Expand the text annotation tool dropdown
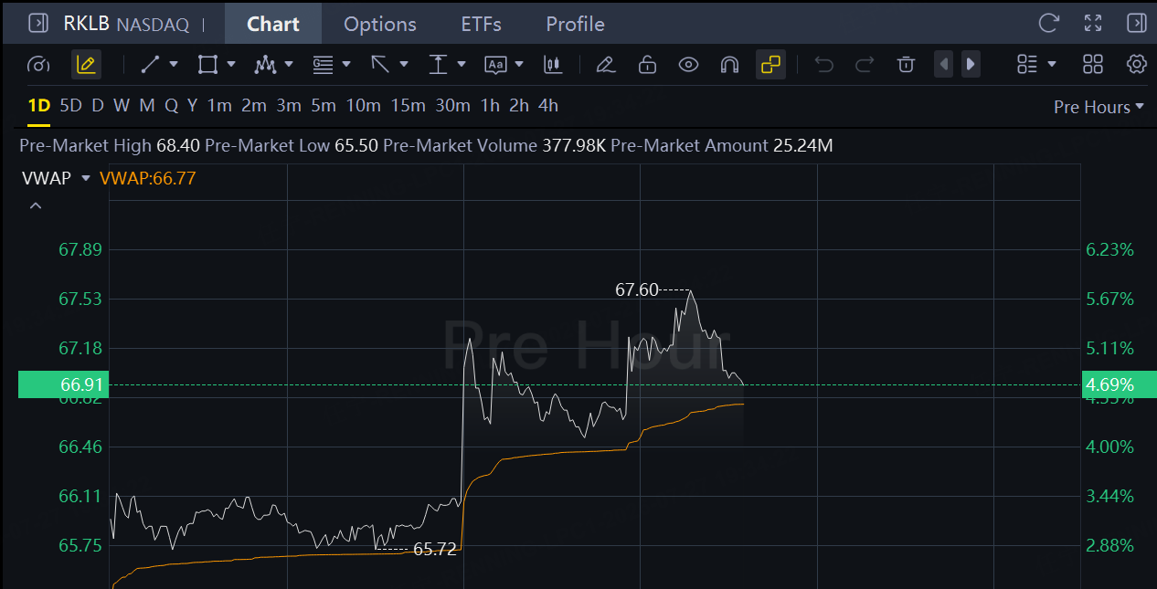 tap(519, 64)
